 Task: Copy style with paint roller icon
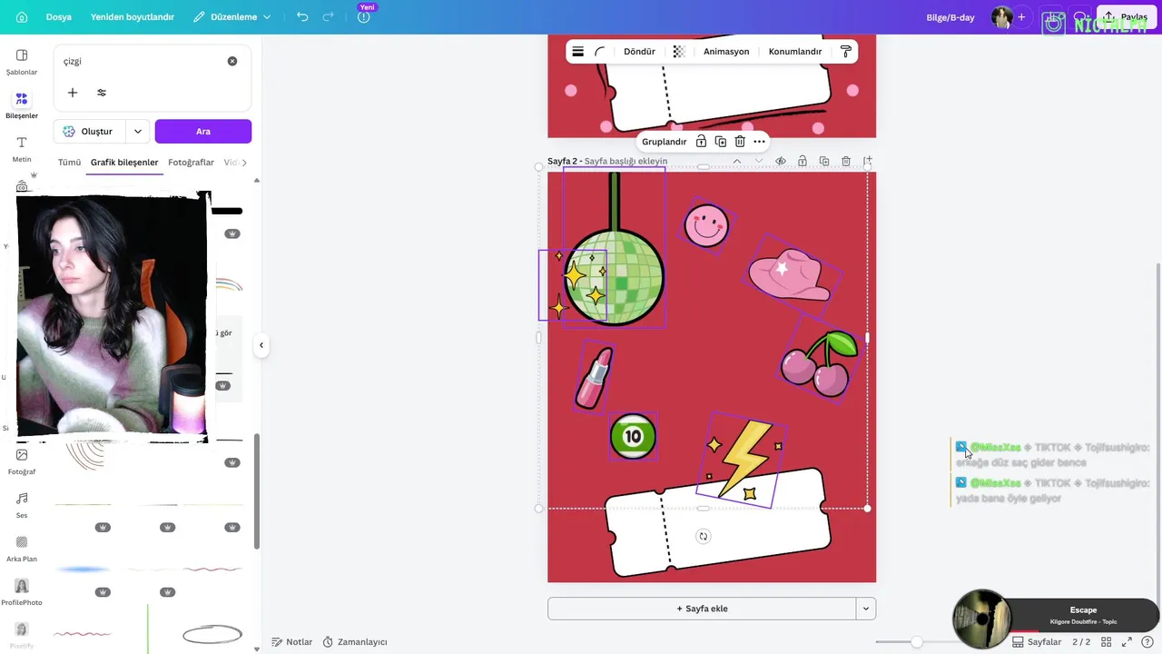(845, 52)
